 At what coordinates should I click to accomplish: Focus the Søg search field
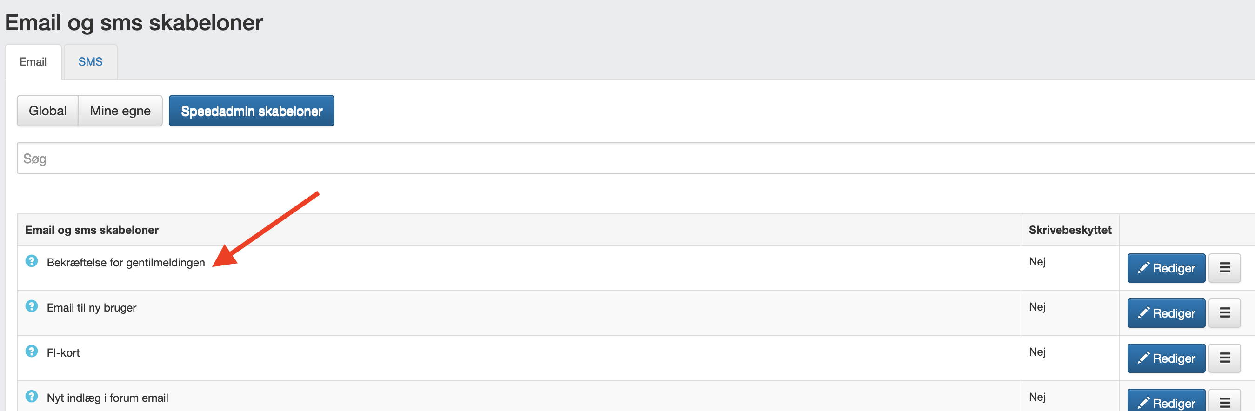636,158
